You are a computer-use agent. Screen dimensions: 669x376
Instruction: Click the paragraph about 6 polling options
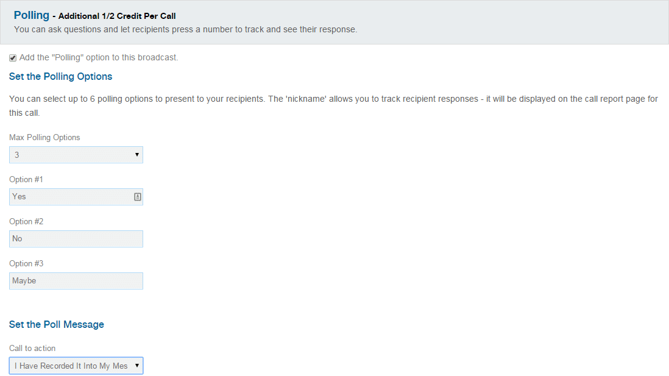point(333,106)
